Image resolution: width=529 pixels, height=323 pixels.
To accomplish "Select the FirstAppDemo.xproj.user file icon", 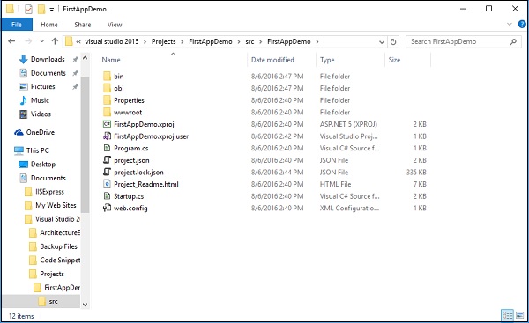I will click(107, 136).
